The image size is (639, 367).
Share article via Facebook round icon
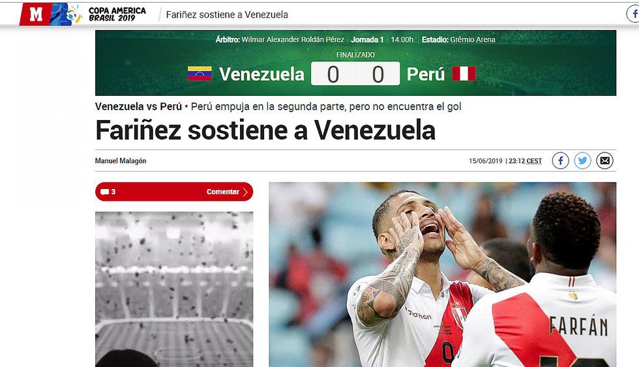coord(560,161)
